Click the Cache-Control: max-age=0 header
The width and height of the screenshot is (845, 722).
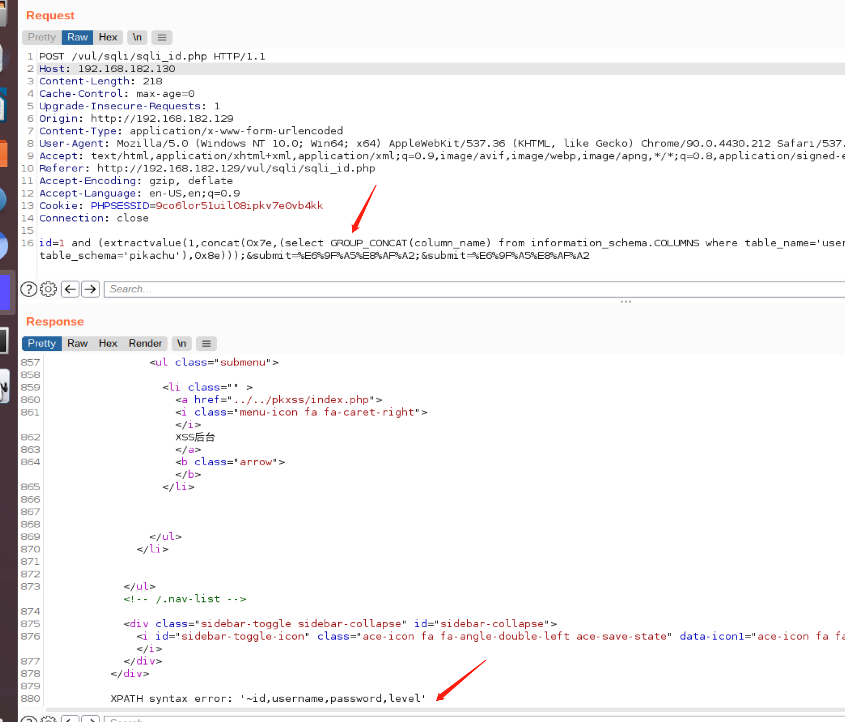coord(117,94)
